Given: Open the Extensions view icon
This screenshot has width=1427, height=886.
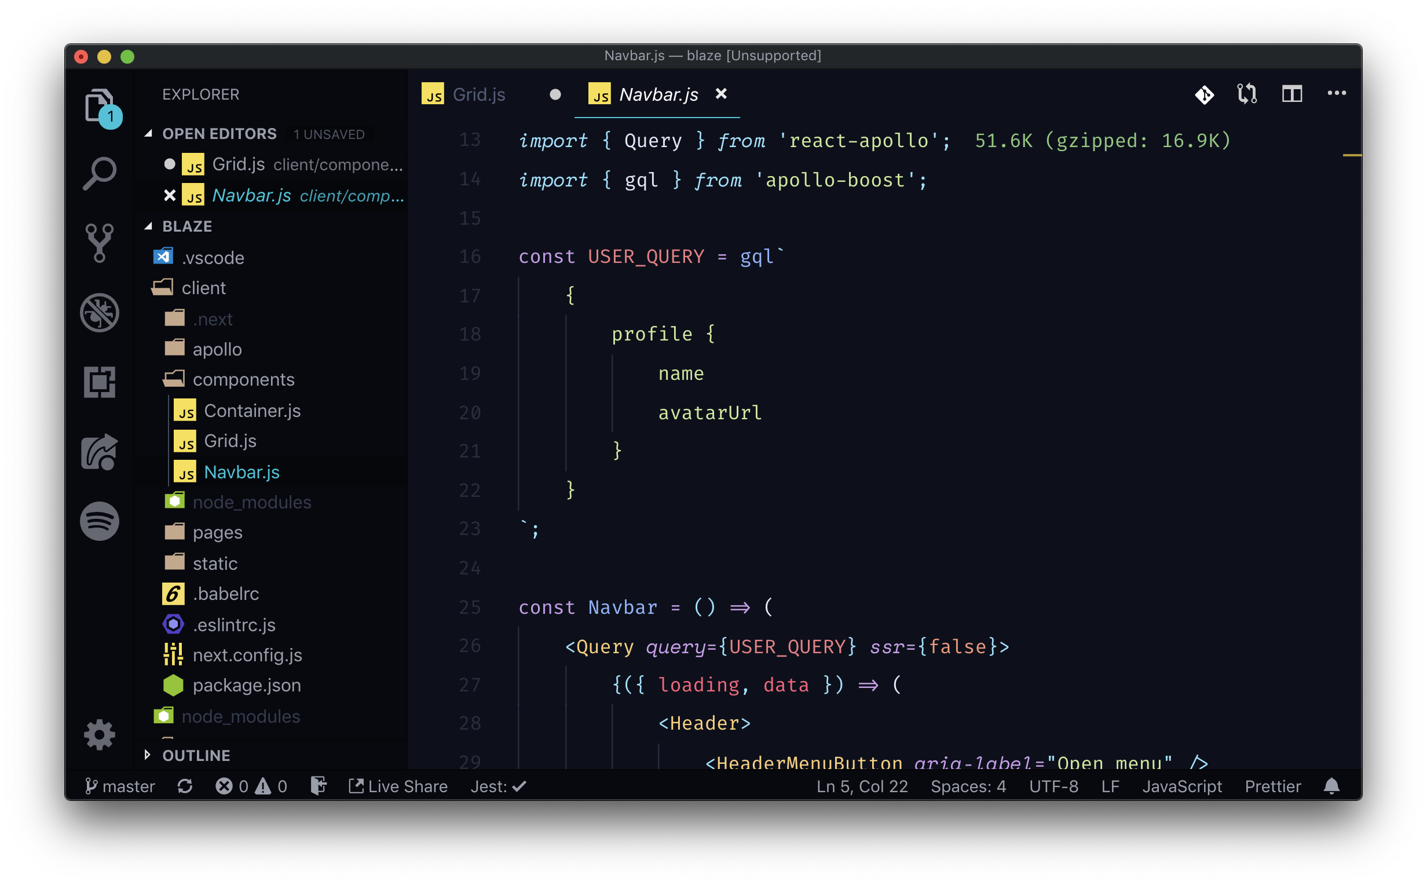Looking at the screenshot, I should tap(100, 382).
